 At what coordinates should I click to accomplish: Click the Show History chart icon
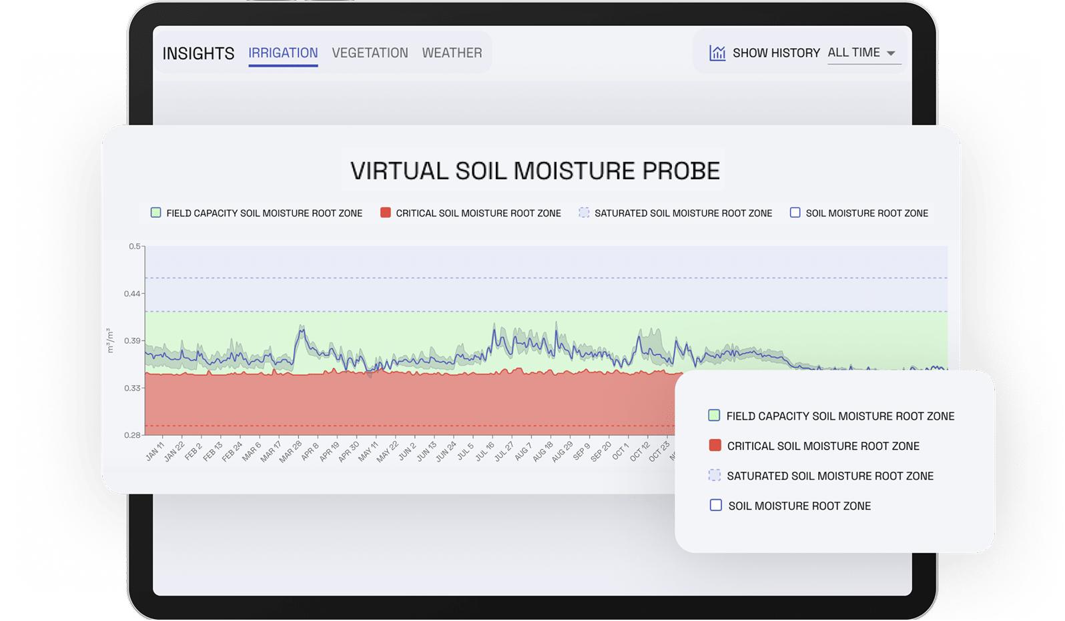717,53
